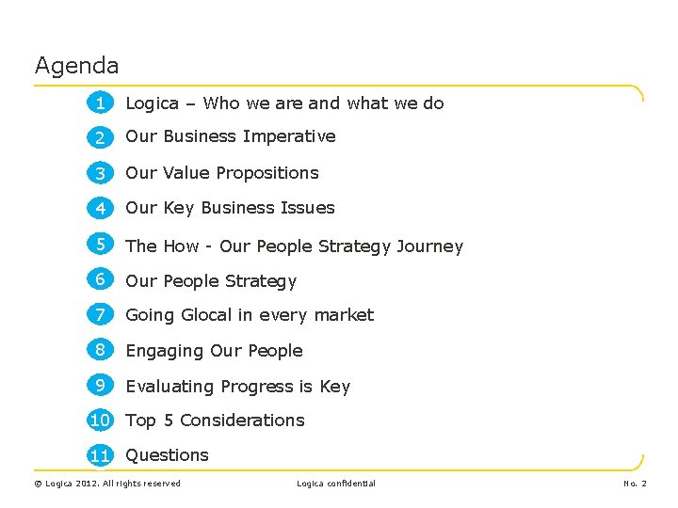Click the number 11 badge icon

[101, 455]
